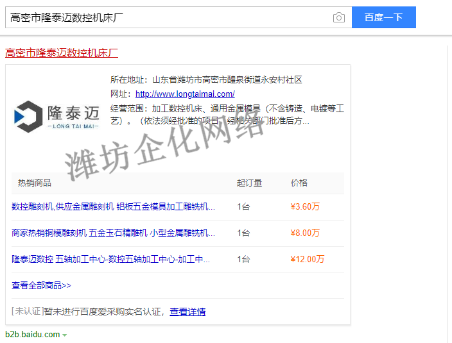Screen dimensions: 452x343
Task: Click the b2b.baidu.com source link
Action: click(x=32, y=335)
